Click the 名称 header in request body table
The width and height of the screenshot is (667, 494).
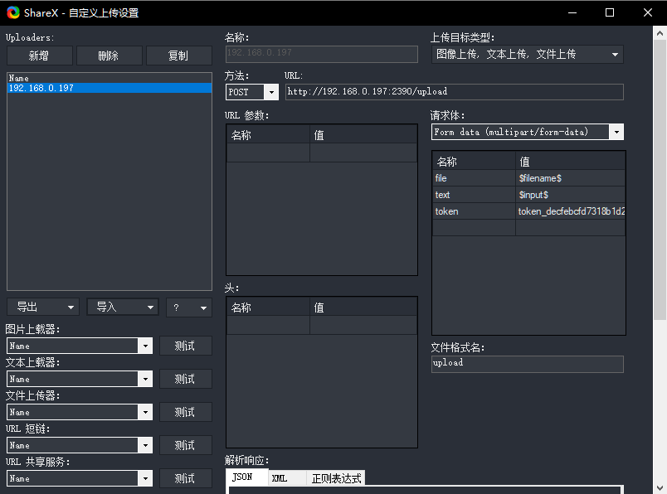(474, 161)
